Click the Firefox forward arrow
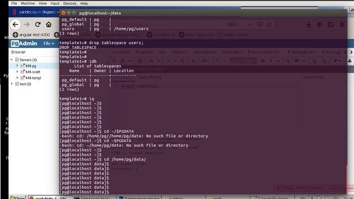Viewport: 354px width, 199px height. click(x=27, y=24)
